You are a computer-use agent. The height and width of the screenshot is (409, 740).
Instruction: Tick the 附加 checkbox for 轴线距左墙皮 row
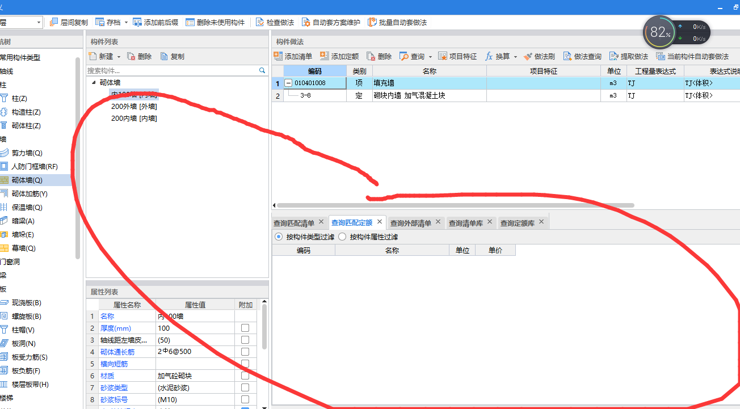click(x=245, y=340)
